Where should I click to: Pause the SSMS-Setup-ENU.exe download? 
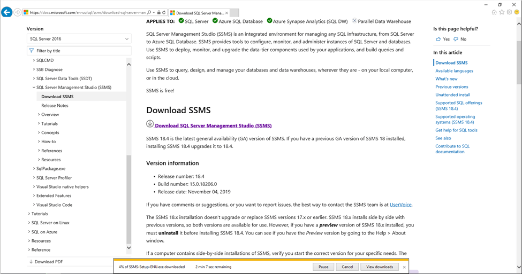pyautogui.click(x=323, y=267)
